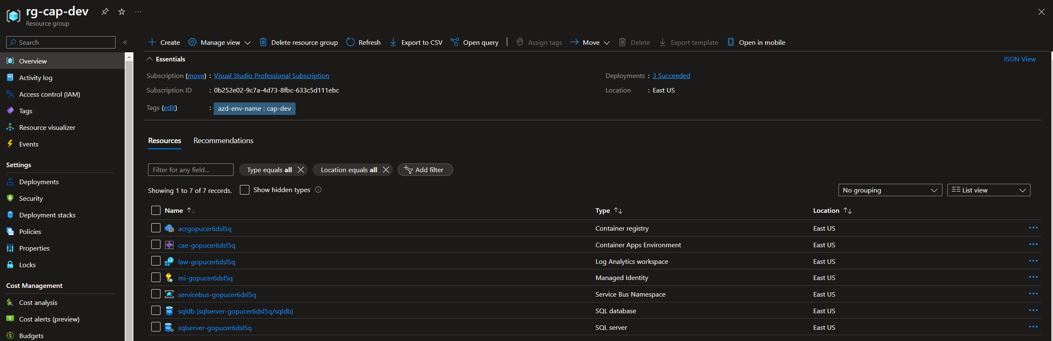Open the 3 Succeeded deployments link
The height and width of the screenshot is (341, 1053).
pos(671,76)
